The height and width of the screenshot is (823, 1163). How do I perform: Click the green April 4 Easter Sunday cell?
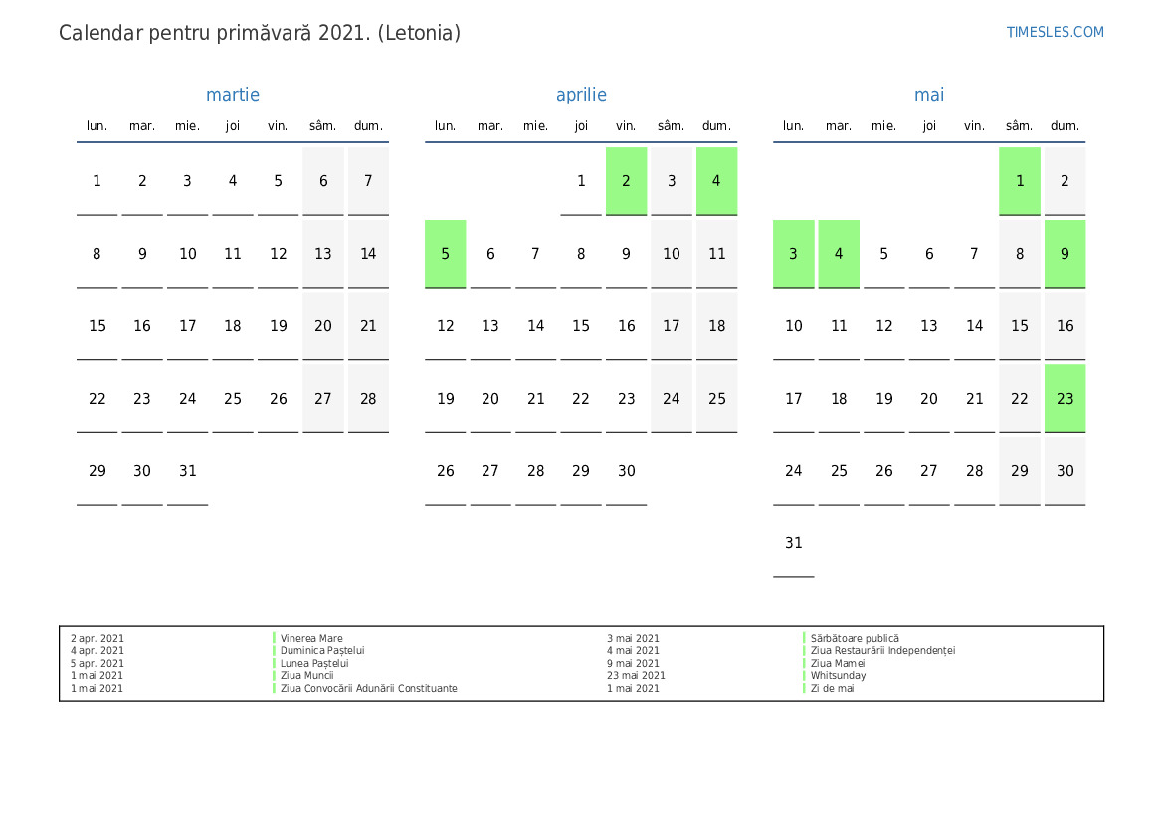716,181
